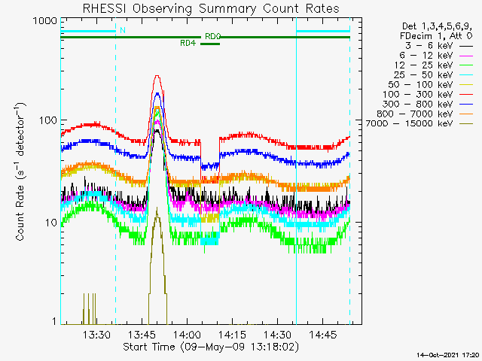Click the FDecim 1, Att 0 legend text
The image size is (482, 361).
click(x=436, y=36)
